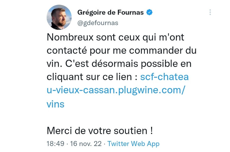This screenshot has height=152, width=230.
Task: Click the 18:49 timestamp
Action: coord(55,144)
